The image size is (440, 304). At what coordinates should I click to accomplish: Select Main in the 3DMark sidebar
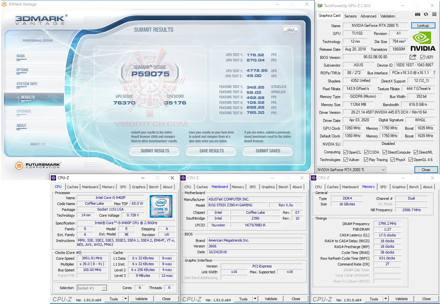pyautogui.click(x=20, y=56)
